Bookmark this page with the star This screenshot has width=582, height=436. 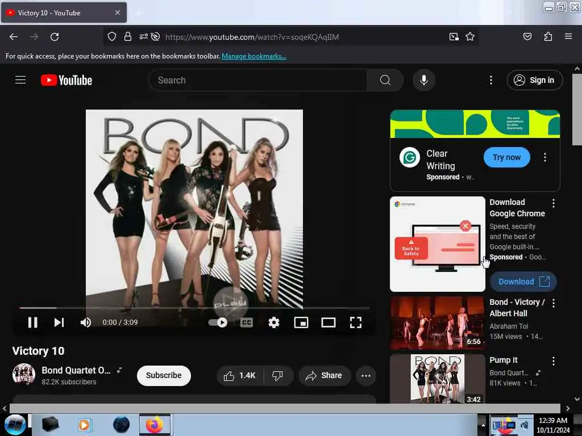(470, 37)
